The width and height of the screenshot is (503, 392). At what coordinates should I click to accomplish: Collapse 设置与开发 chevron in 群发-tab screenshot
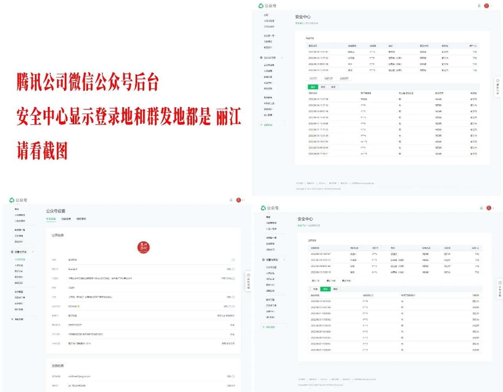pos(285,260)
